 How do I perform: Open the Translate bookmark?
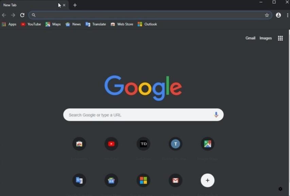click(96, 24)
